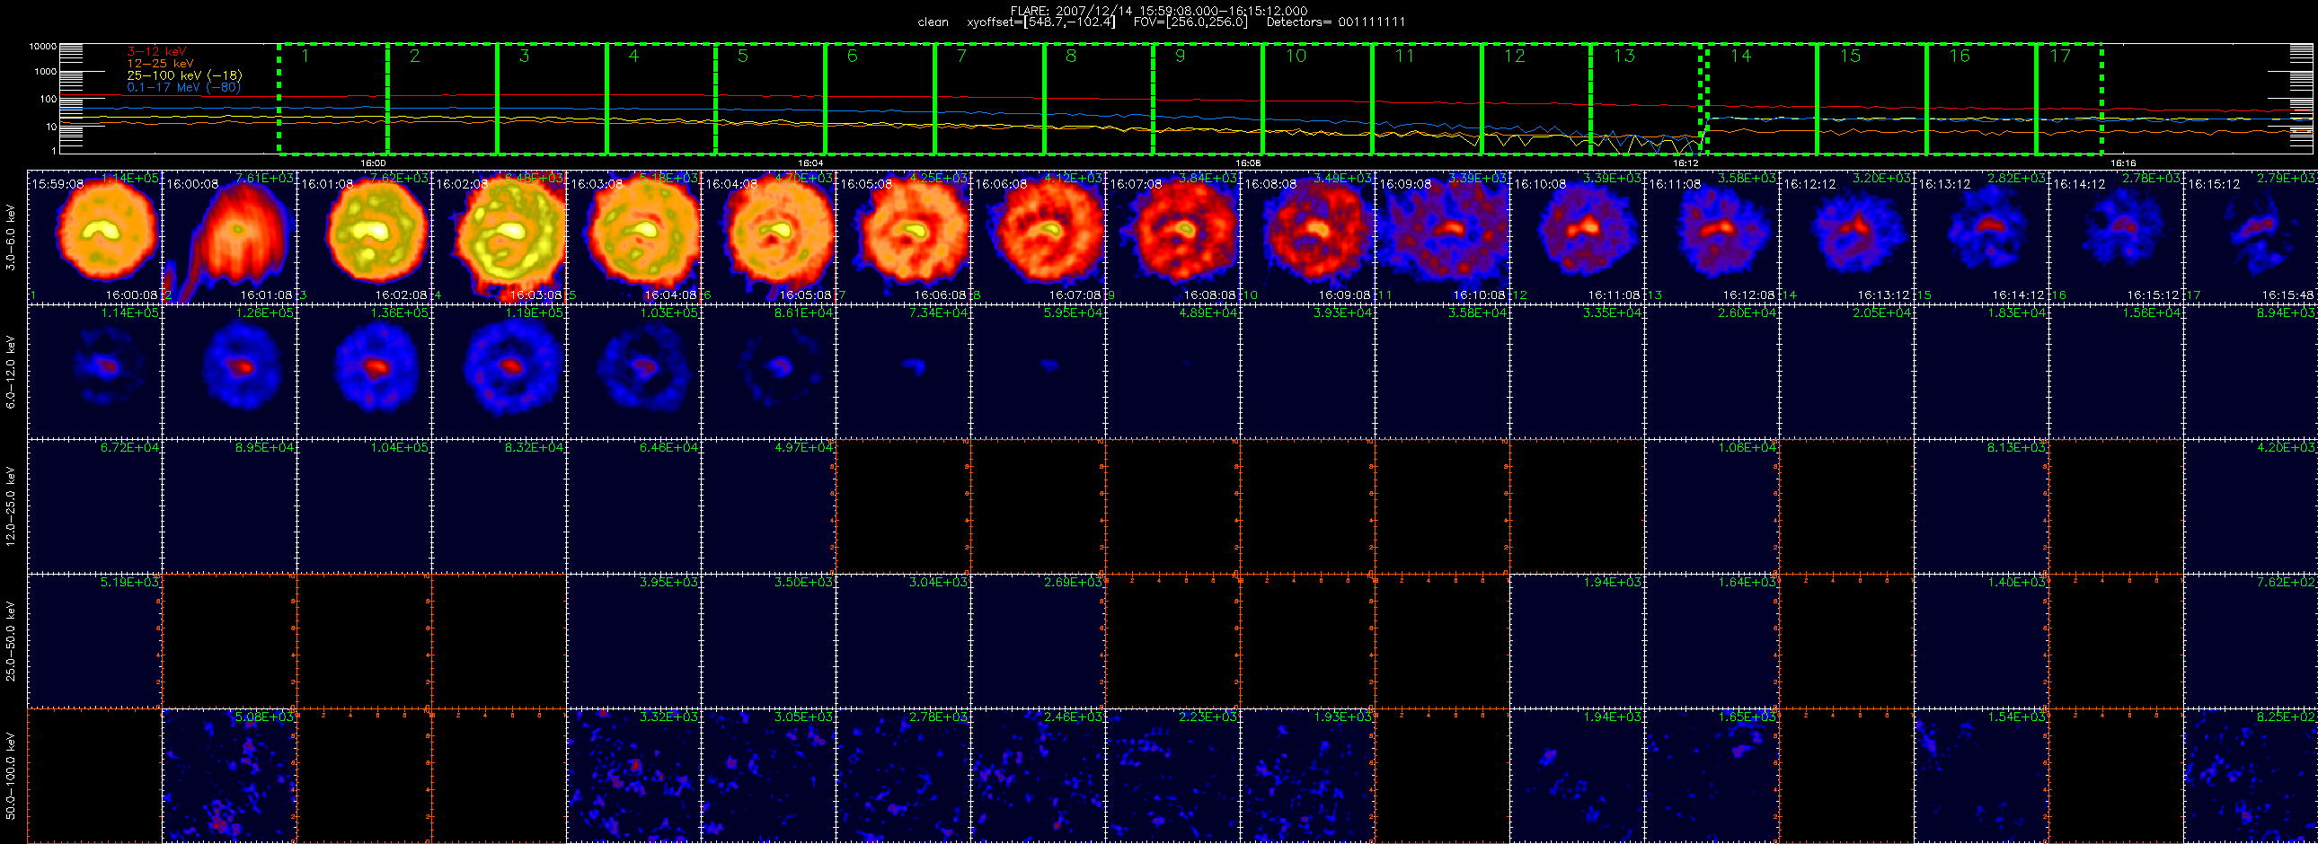This screenshot has height=844, width=2318.
Task: Click the 16:08 tick label on time axis
Action: 1247,163
